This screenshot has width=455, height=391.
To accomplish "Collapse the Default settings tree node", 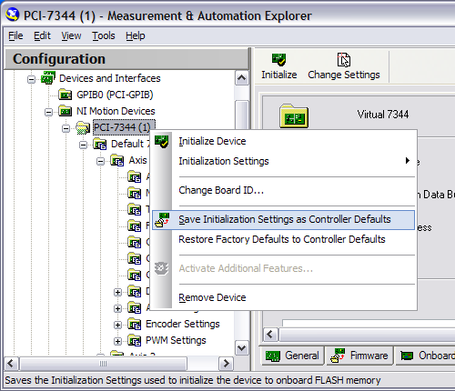I will click(83, 145).
